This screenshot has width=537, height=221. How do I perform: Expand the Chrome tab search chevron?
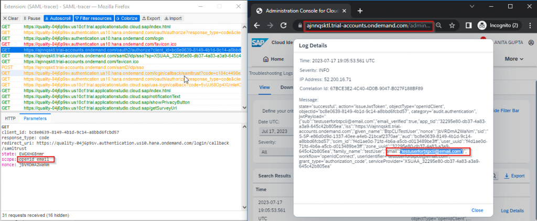[471, 6]
